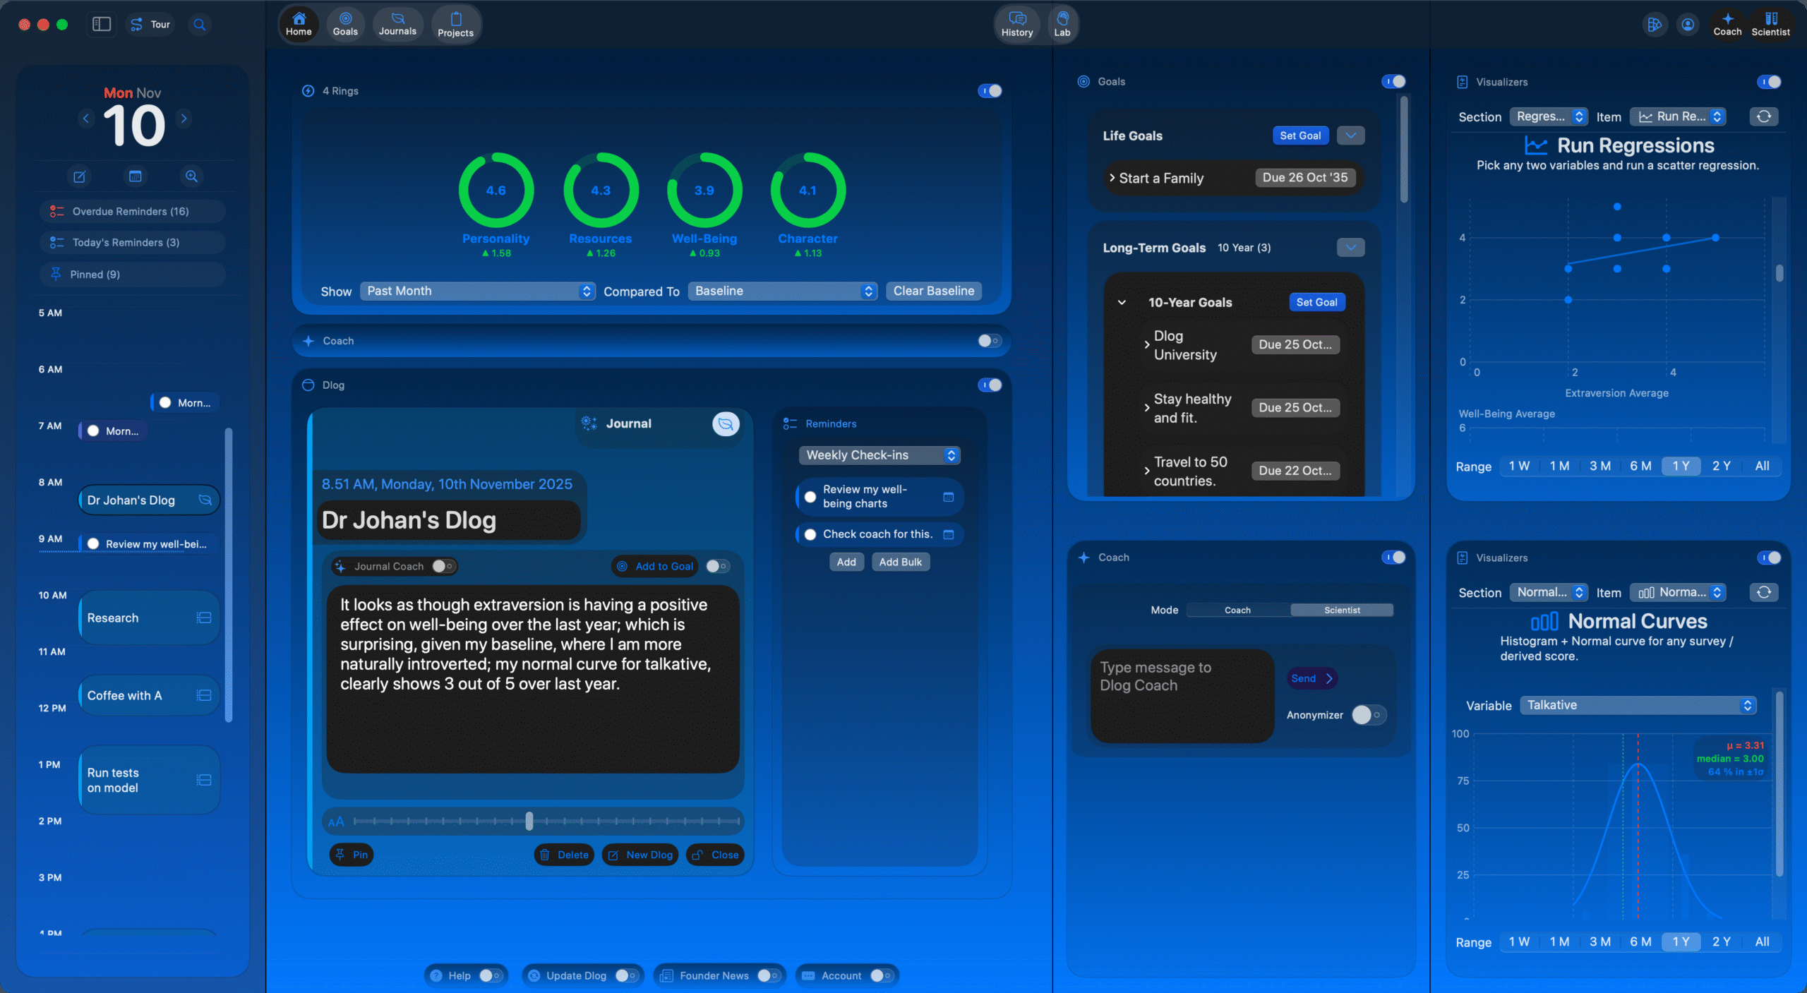Click the calendar icon under the date

136,176
